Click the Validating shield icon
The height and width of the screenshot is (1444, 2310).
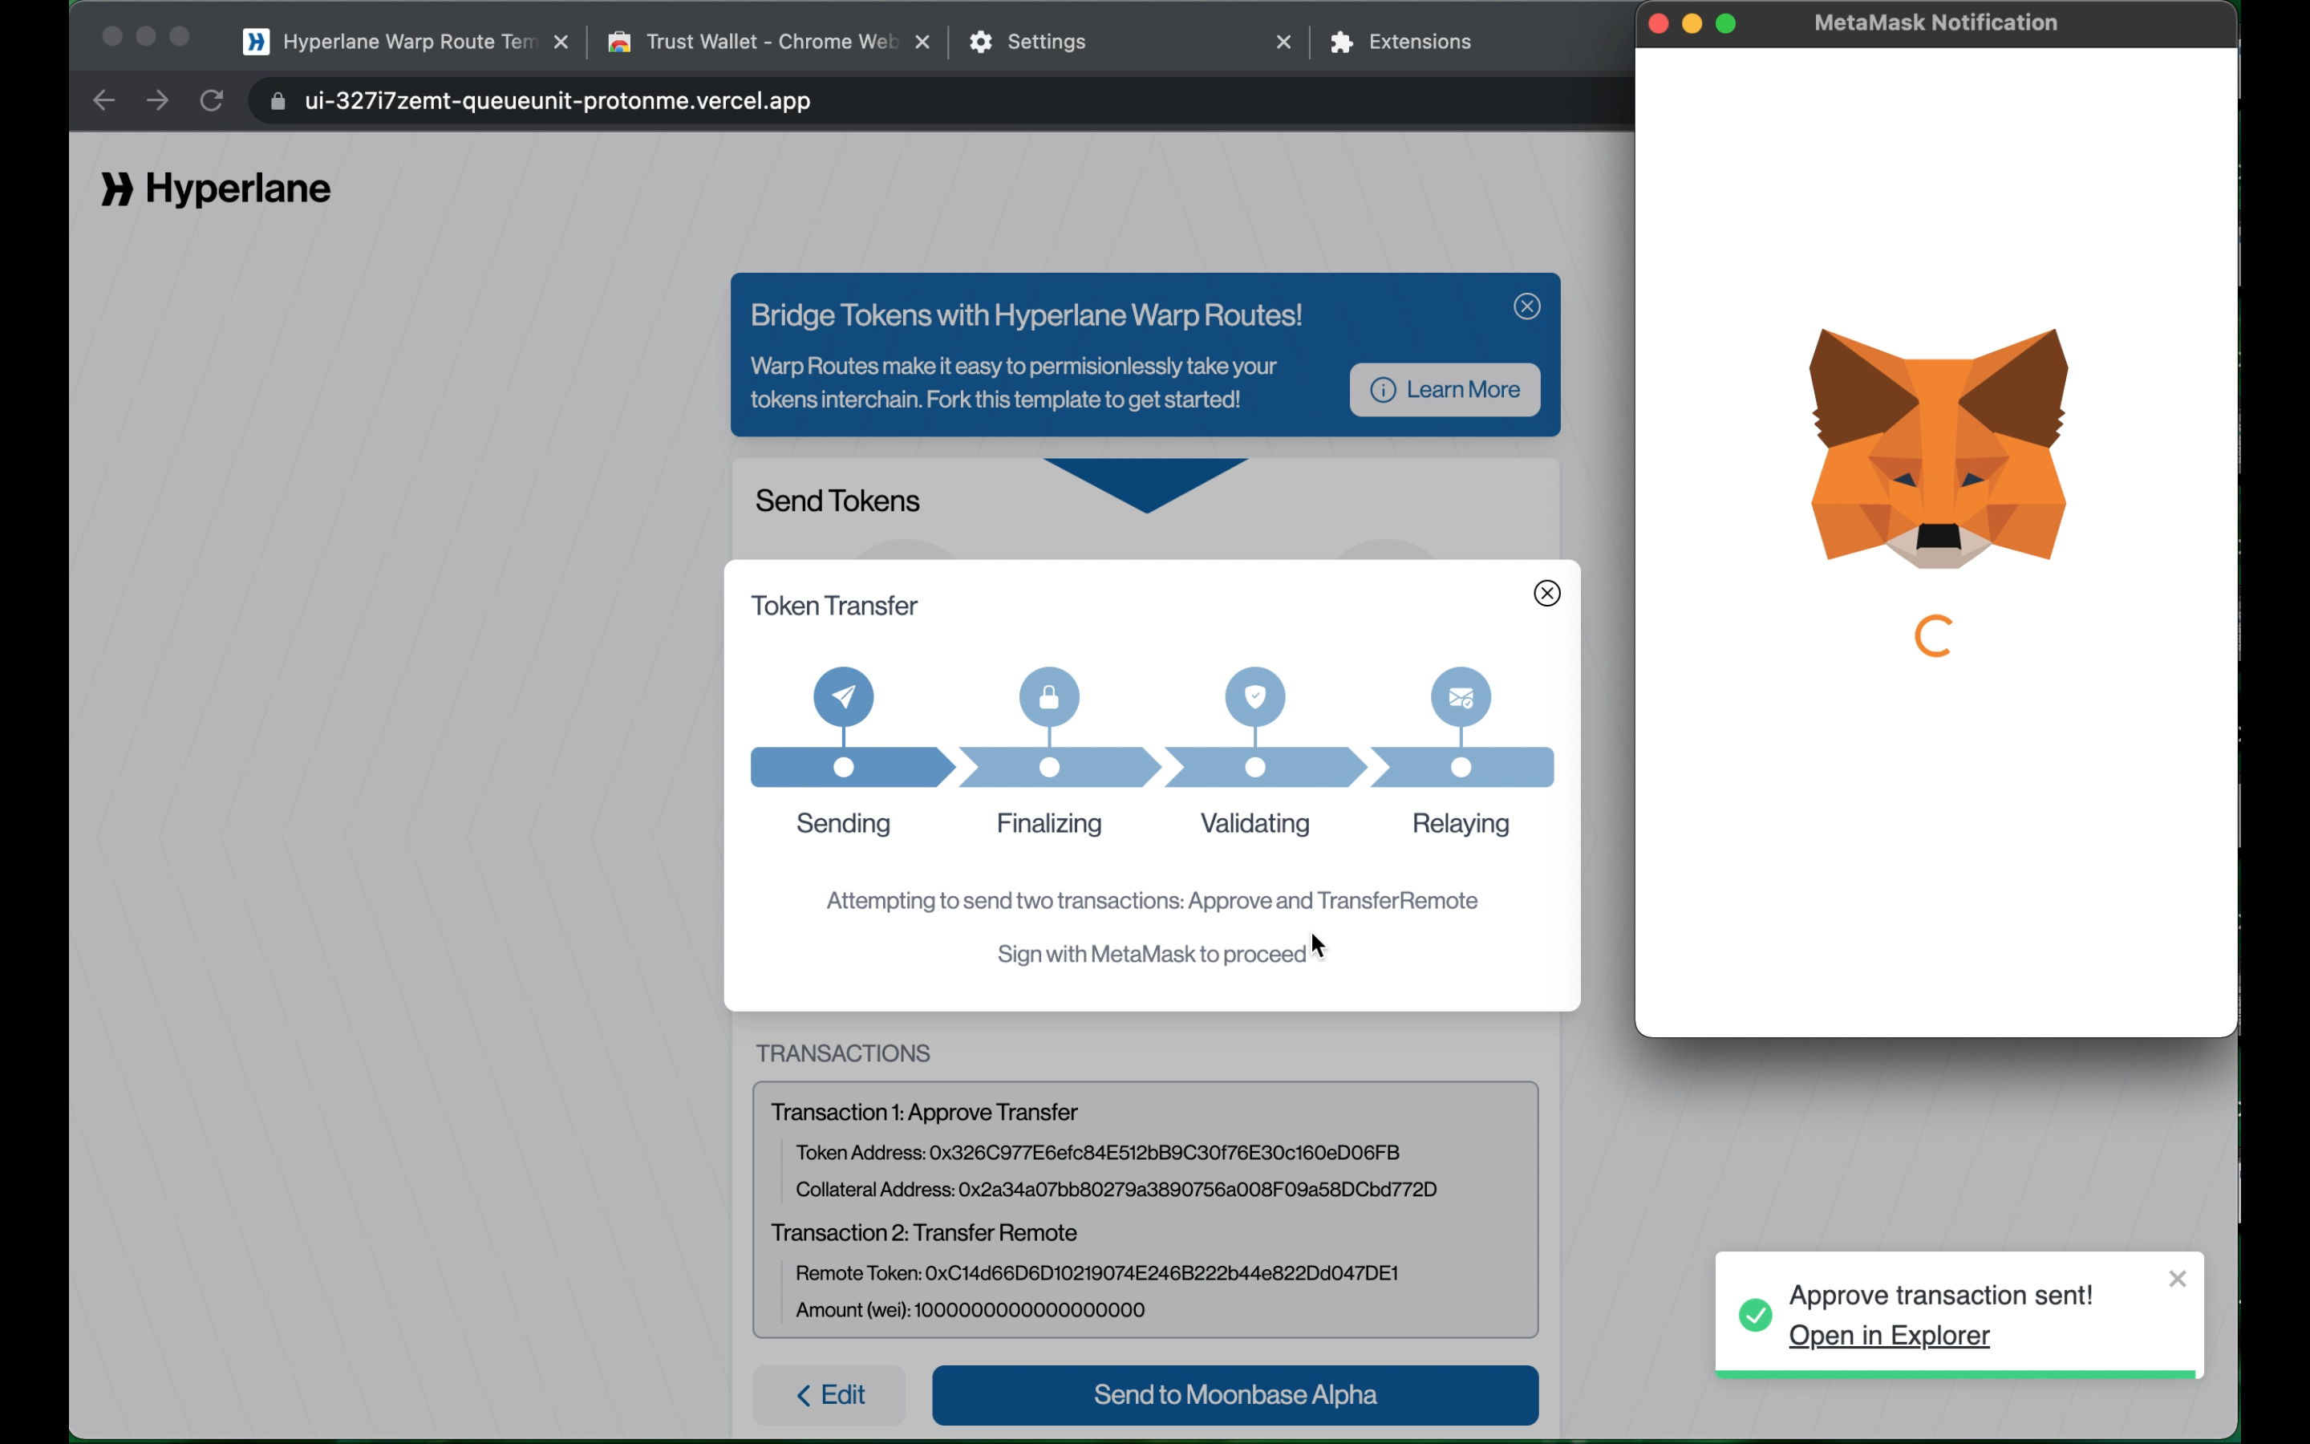point(1256,697)
